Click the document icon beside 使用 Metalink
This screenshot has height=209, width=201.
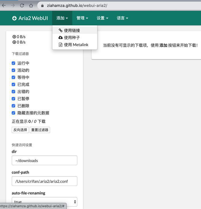pos(61,45)
